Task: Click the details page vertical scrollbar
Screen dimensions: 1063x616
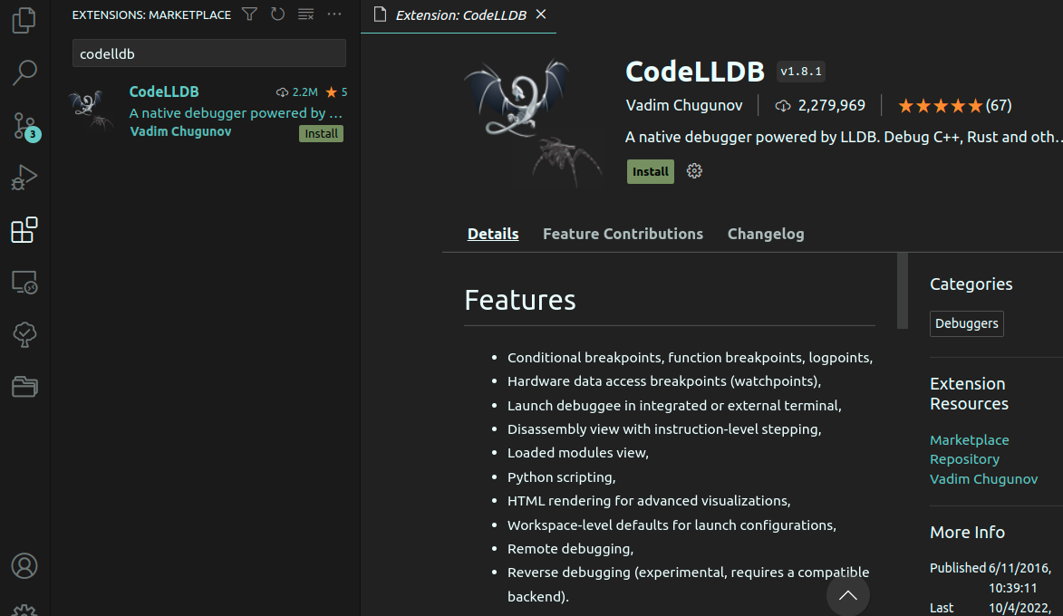Action: click(x=902, y=292)
